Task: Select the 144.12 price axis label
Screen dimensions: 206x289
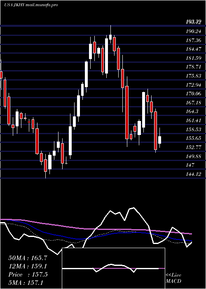Action: tap(194, 174)
